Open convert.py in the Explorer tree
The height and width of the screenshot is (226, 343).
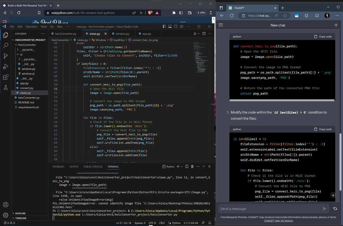coord(26,88)
